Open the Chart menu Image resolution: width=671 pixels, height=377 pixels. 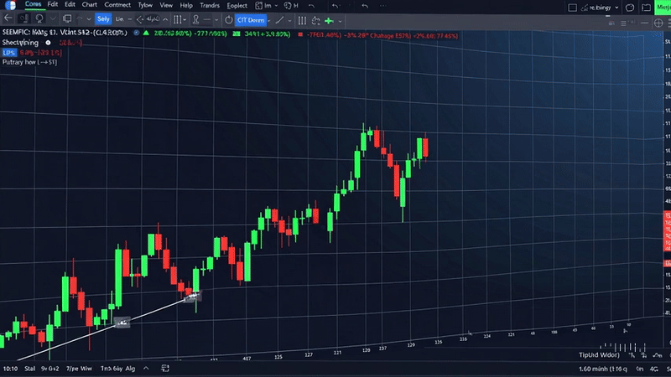coord(89,5)
